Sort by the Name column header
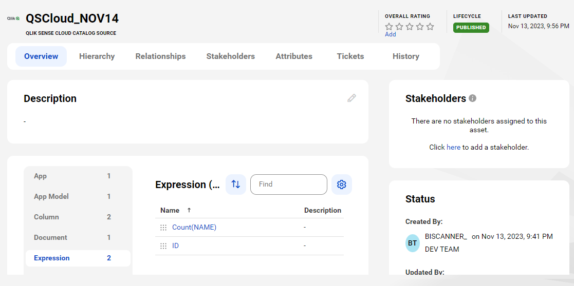574x286 pixels. [170, 210]
